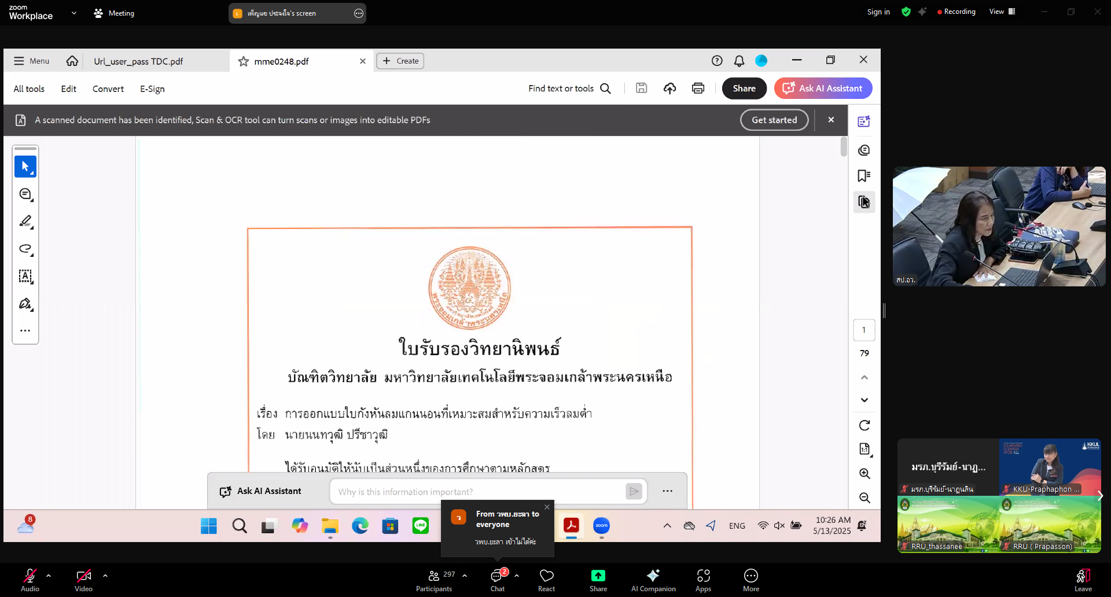Expand video options caret next to Video
This screenshot has height=597, width=1111.
[105, 576]
